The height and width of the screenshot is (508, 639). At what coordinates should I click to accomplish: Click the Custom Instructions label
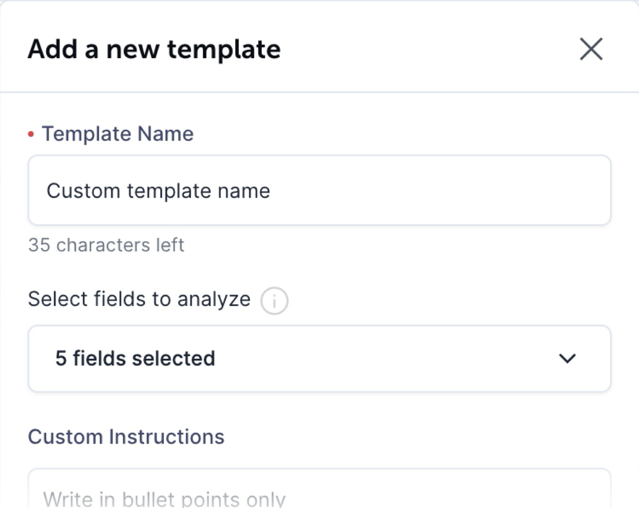click(126, 437)
